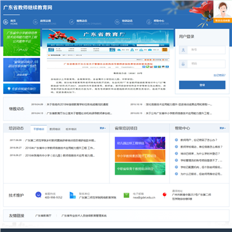Viewport: 232px width, 232px height.
Task: Click the pin icon on 专家申报操作指引 banner
Action: pyautogui.click(x=9, y=89)
